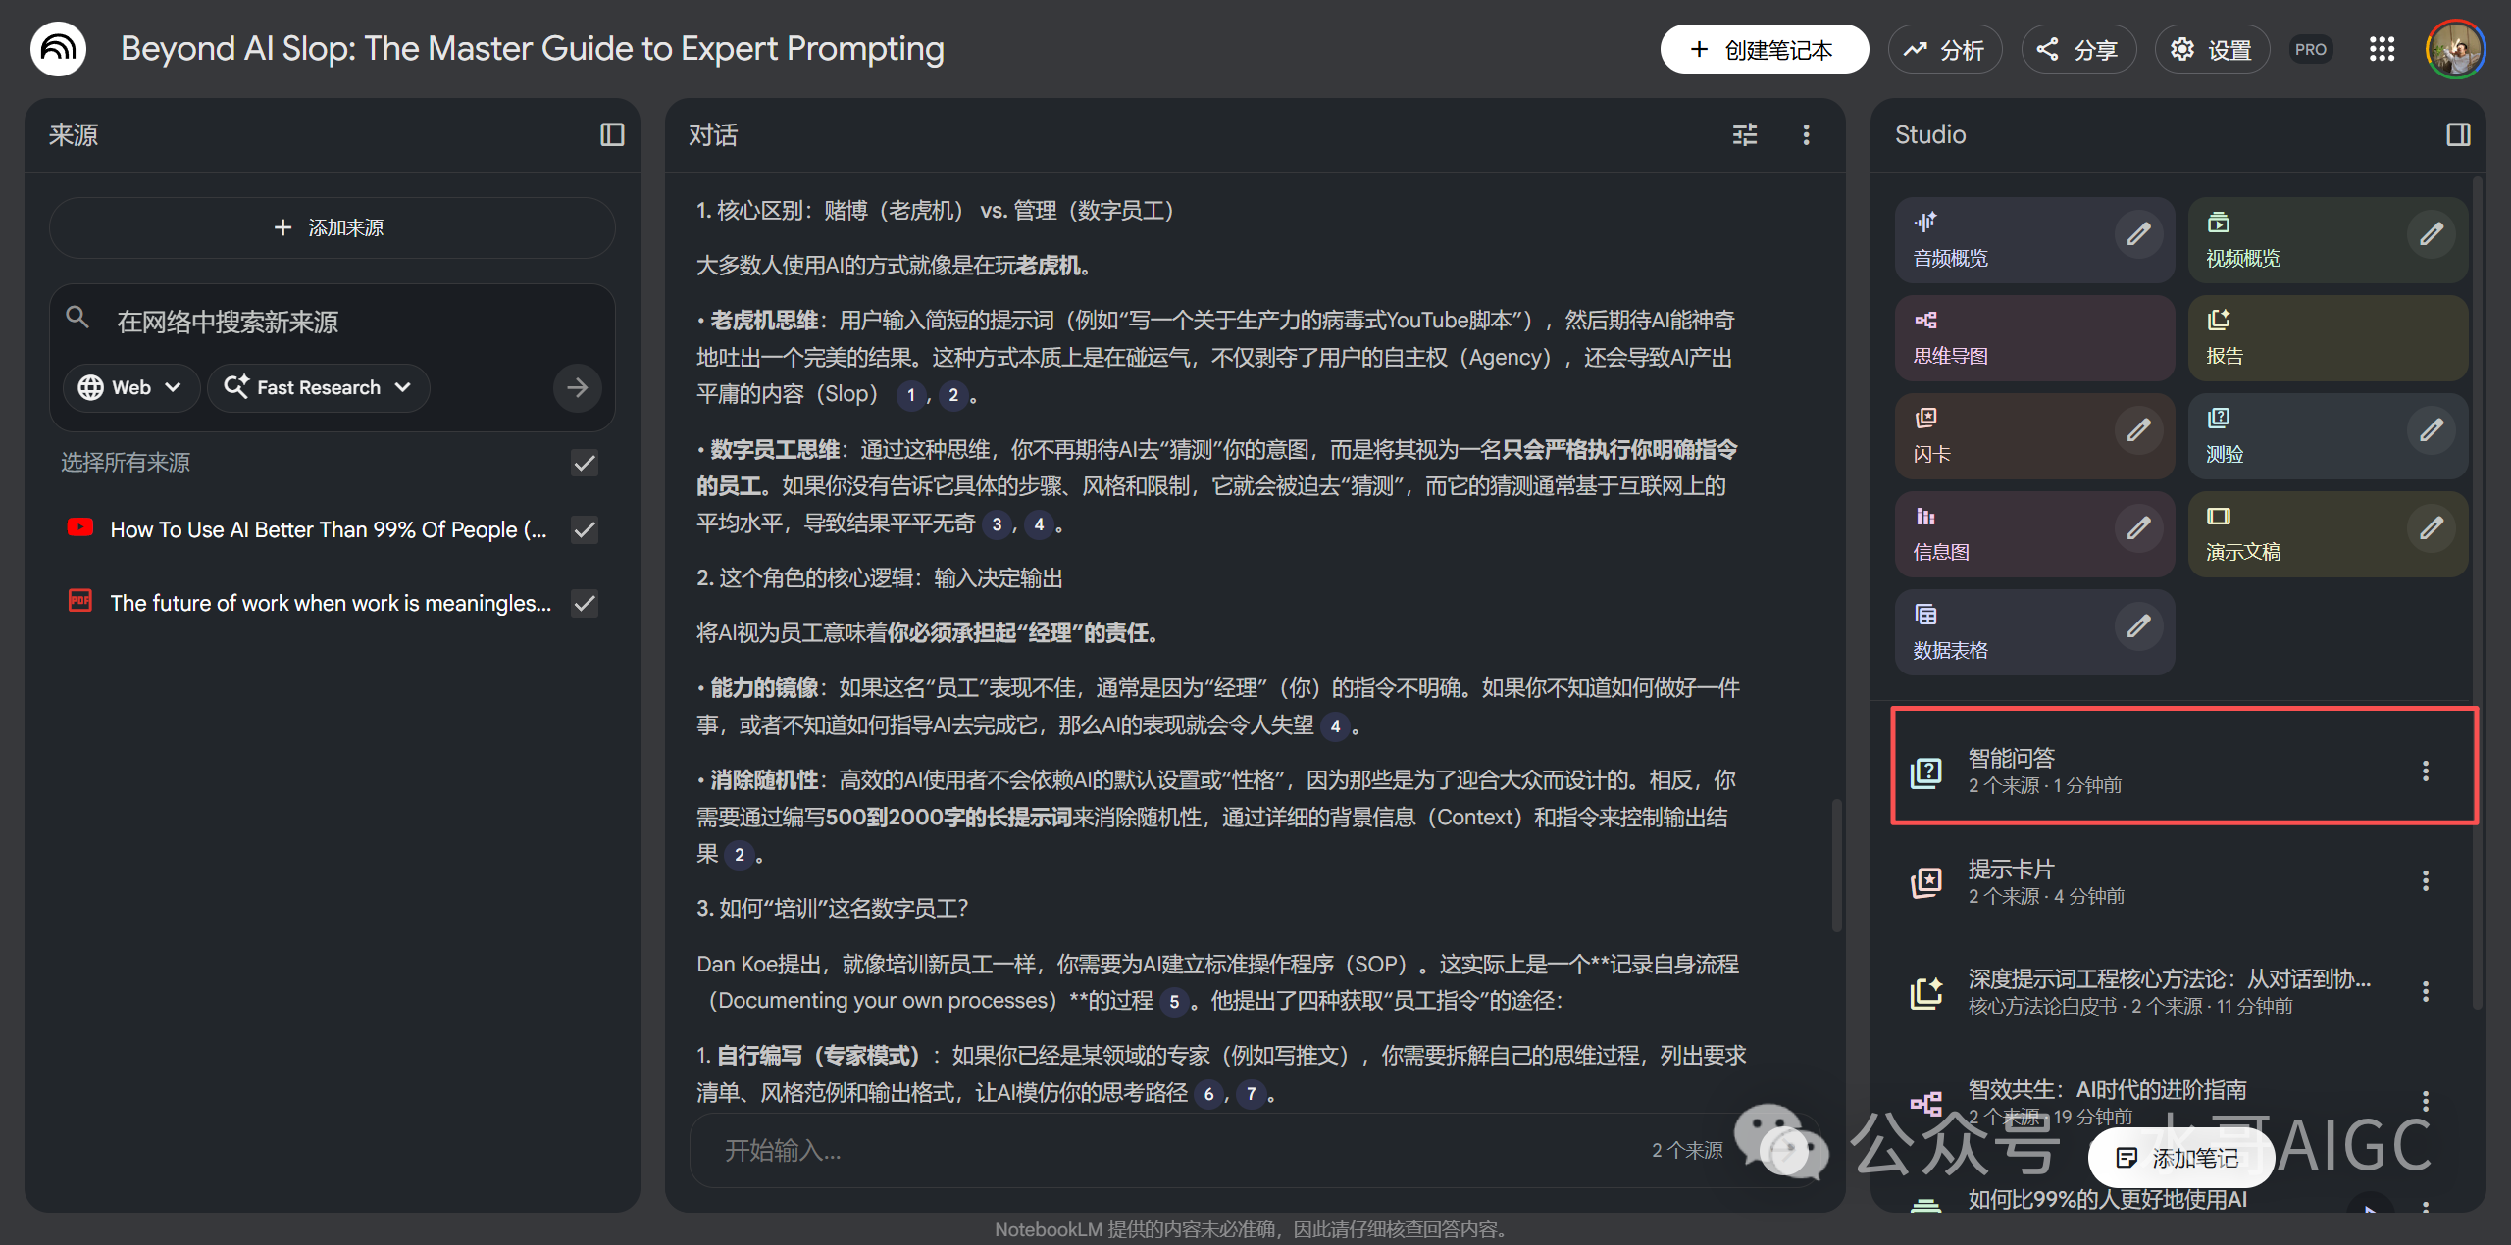Edit 音频概览 customization pencil

coord(2138,234)
